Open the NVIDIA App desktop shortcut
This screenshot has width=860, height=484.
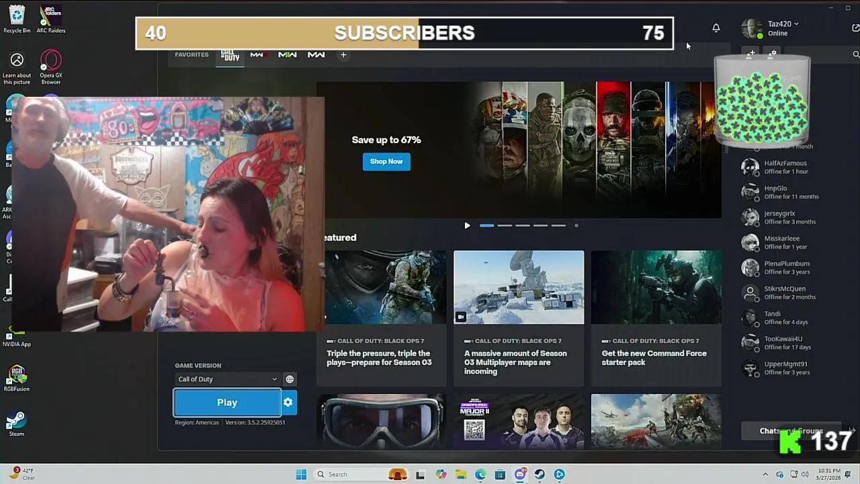pos(17,337)
